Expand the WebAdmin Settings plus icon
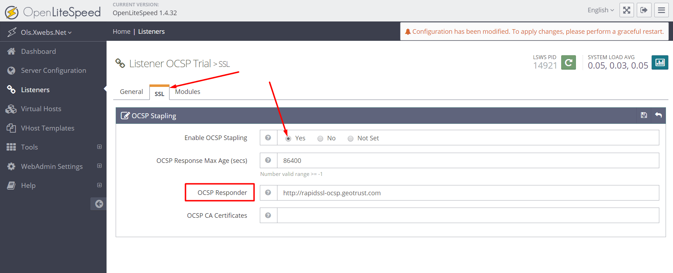 (100, 166)
